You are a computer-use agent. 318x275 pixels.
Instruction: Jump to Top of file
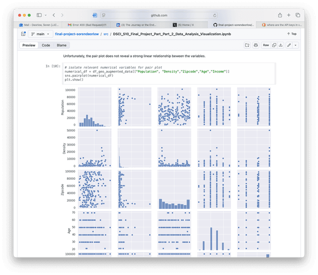click(x=292, y=34)
